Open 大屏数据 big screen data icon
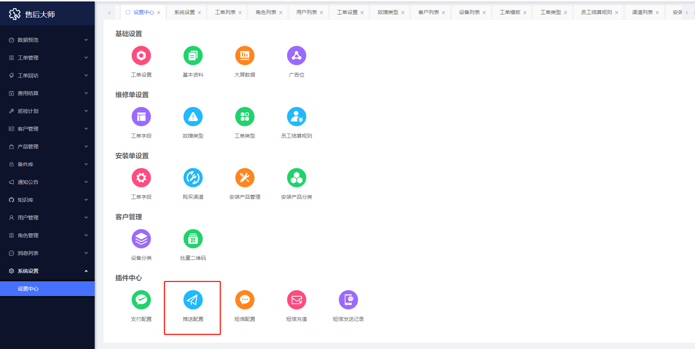Image resolution: width=695 pixels, height=349 pixels. 244,56
